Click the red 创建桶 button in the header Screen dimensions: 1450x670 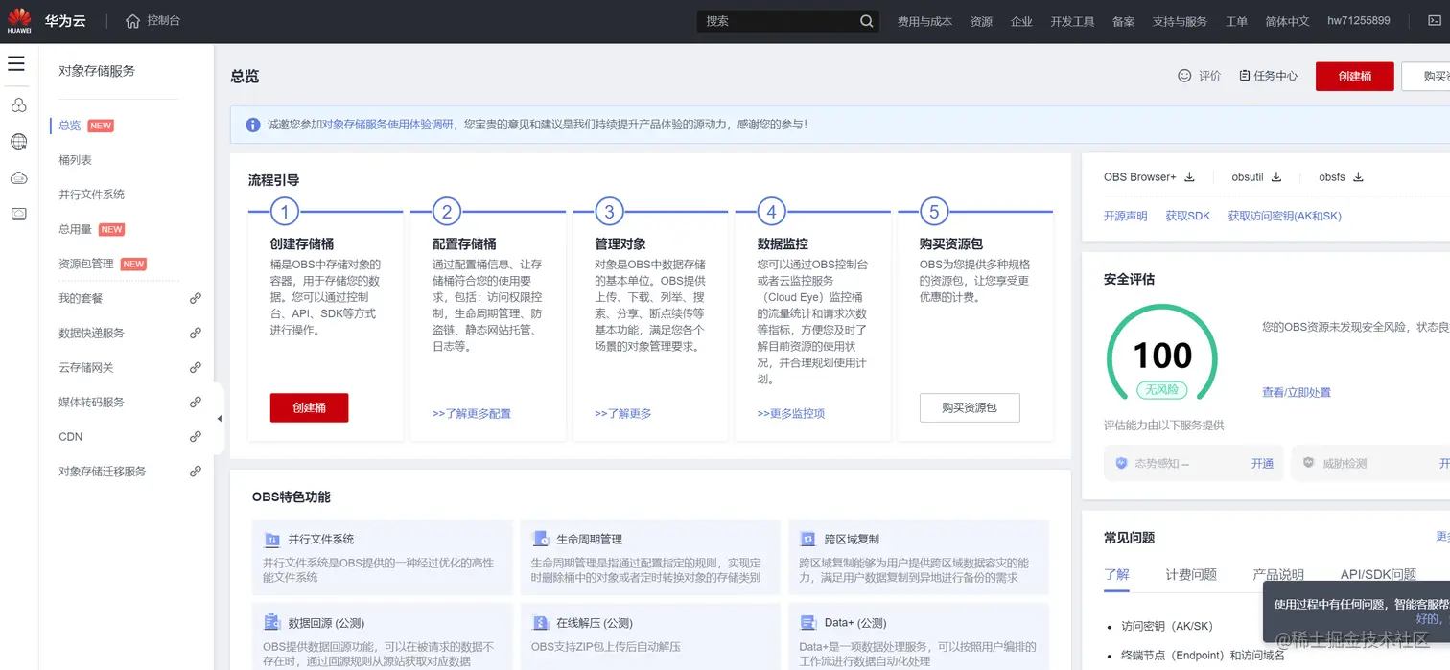(x=1354, y=77)
